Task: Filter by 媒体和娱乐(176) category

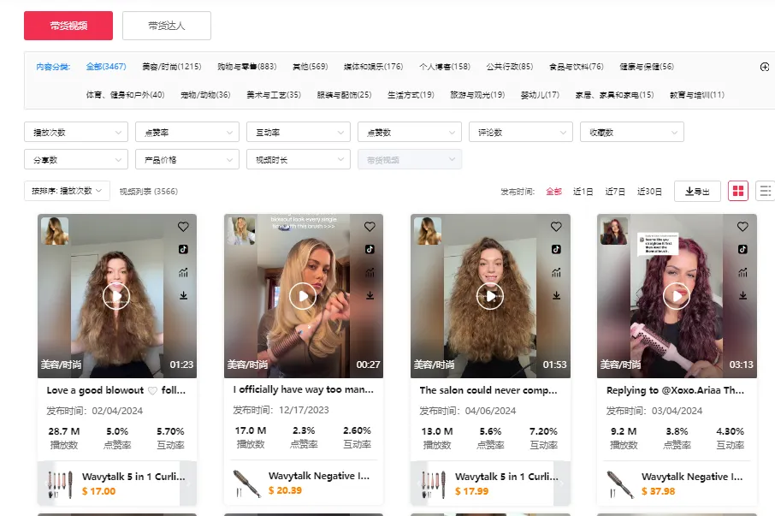Action: pyautogui.click(x=373, y=67)
